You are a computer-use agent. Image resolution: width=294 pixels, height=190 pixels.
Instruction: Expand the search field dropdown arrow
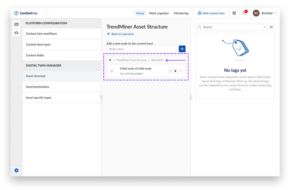click(x=265, y=27)
